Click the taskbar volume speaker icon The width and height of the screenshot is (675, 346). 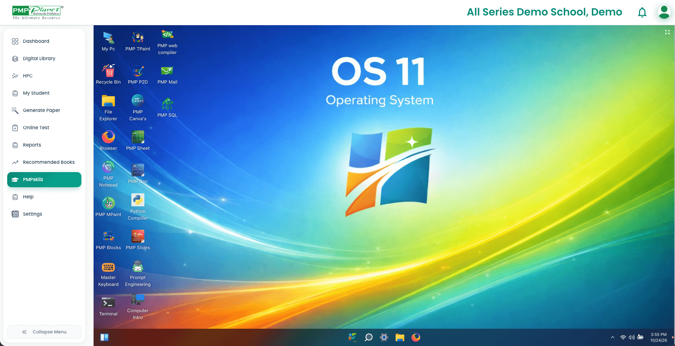pos(632,337)
